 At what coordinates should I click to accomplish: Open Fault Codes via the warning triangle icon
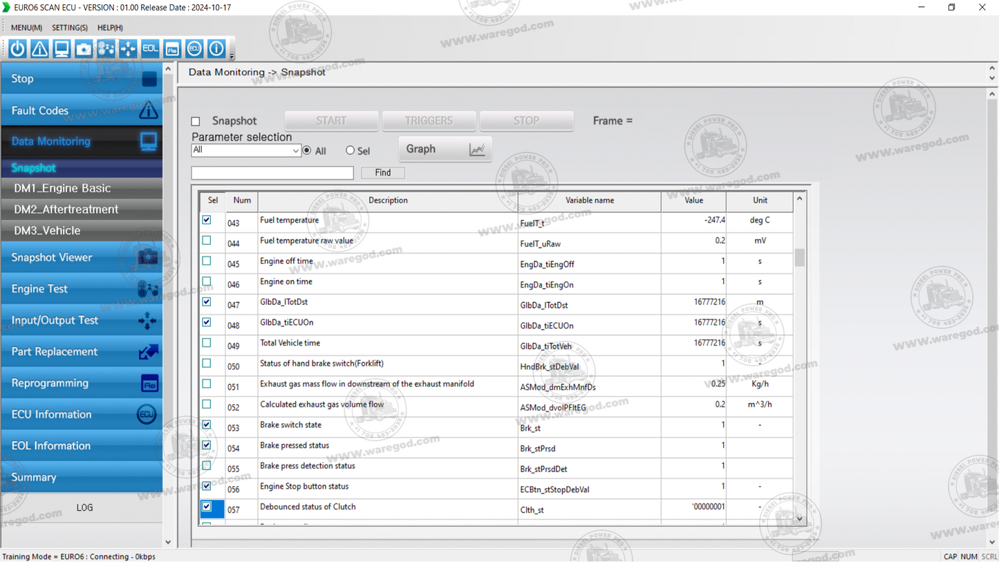coord(39,48)
